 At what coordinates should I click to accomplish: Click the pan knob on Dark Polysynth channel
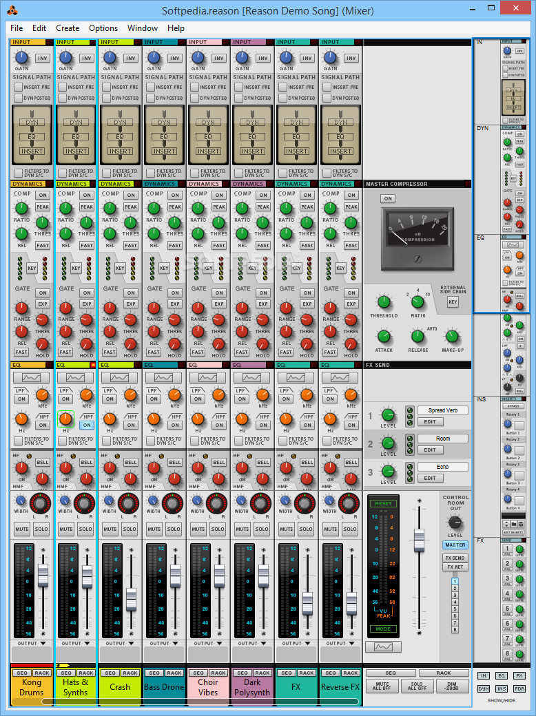click(x=261, y=504)
